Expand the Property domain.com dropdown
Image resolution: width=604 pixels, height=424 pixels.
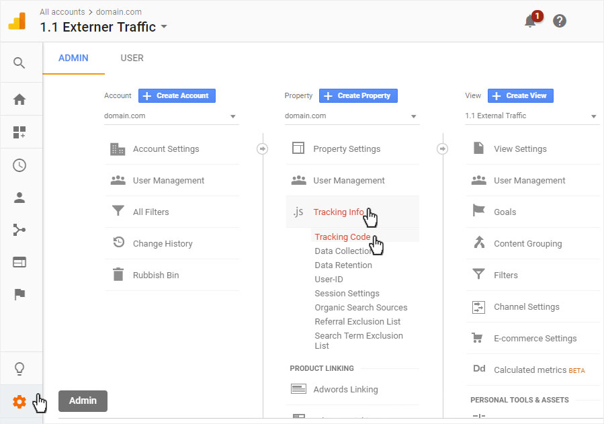[x=352, y=116]
